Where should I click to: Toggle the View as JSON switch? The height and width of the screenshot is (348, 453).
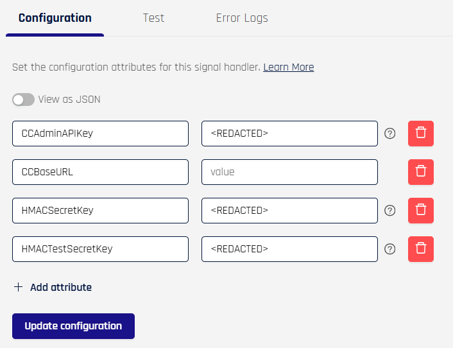(23, 100)
